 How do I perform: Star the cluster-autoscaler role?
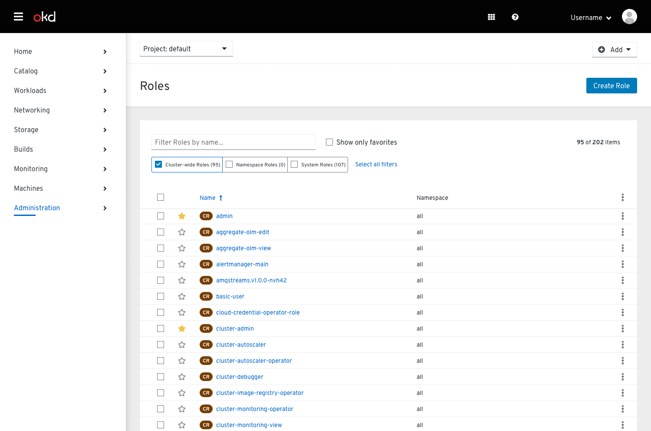(x=182, y=345)
